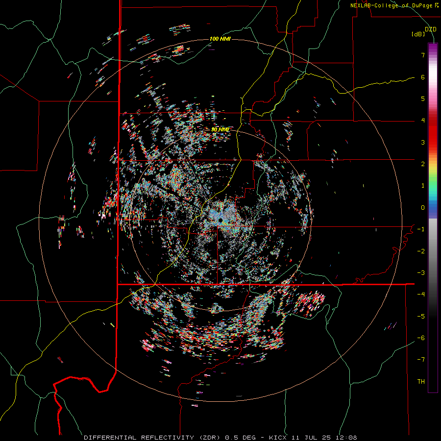This screenshot has width=441, height=441.
Task: Click the -7 value on the color scale
Action: (x=421, y=360)
